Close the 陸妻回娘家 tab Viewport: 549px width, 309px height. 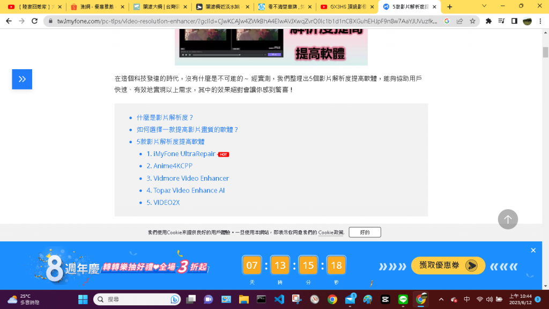point(60,6)
